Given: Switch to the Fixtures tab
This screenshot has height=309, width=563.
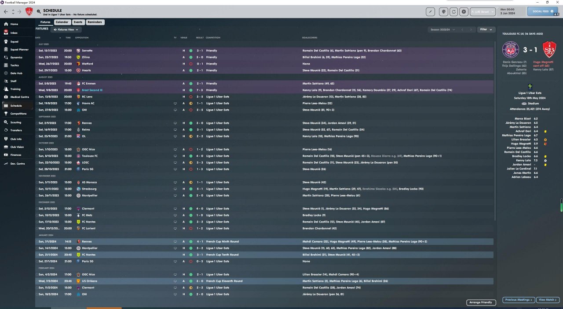Looking at the screenshot, I should point(45,22).
